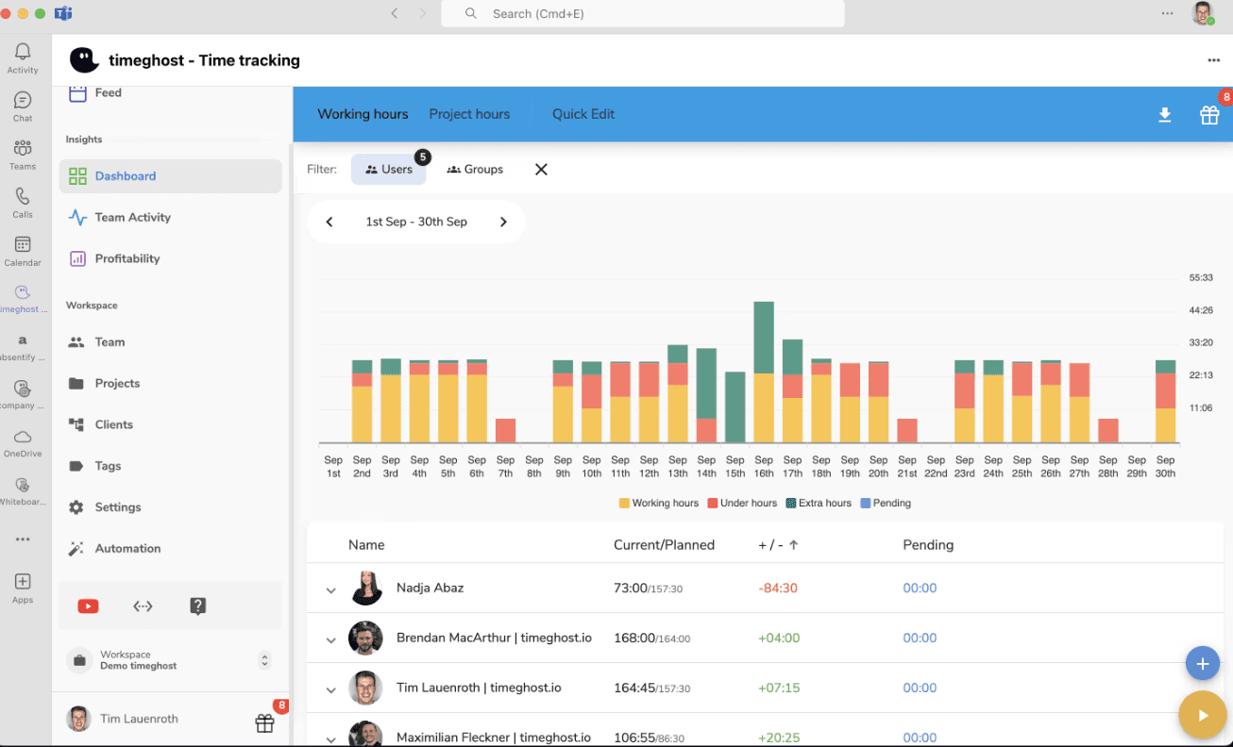Open Calendar in the Teams rail
The image size is (1233, 747).
[x=23, y=251]
